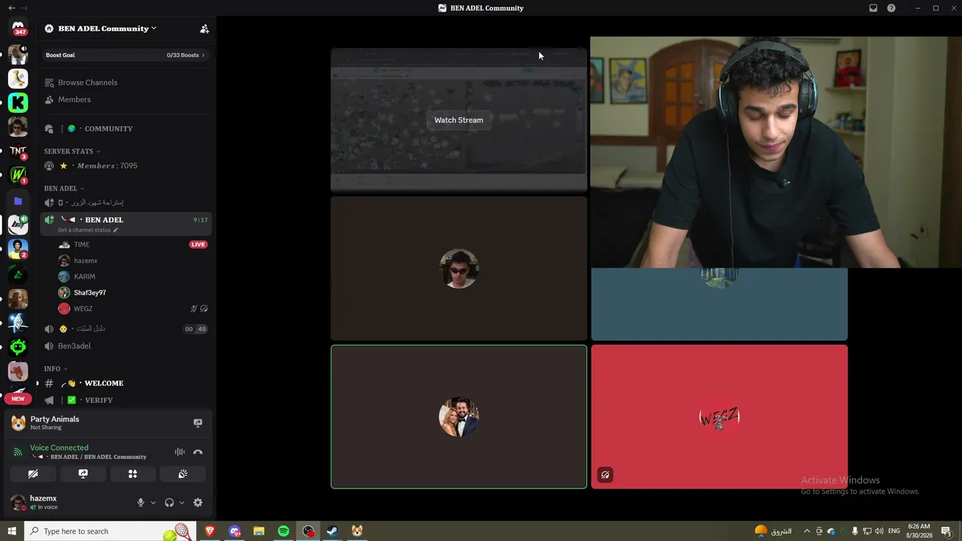Open the soundboard button
Image resolution: width=962 pixels, height=541 pixels.
tap(183, 474)
